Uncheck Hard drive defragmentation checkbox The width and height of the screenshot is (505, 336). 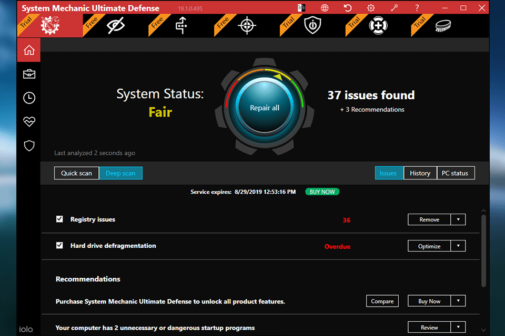59,245
